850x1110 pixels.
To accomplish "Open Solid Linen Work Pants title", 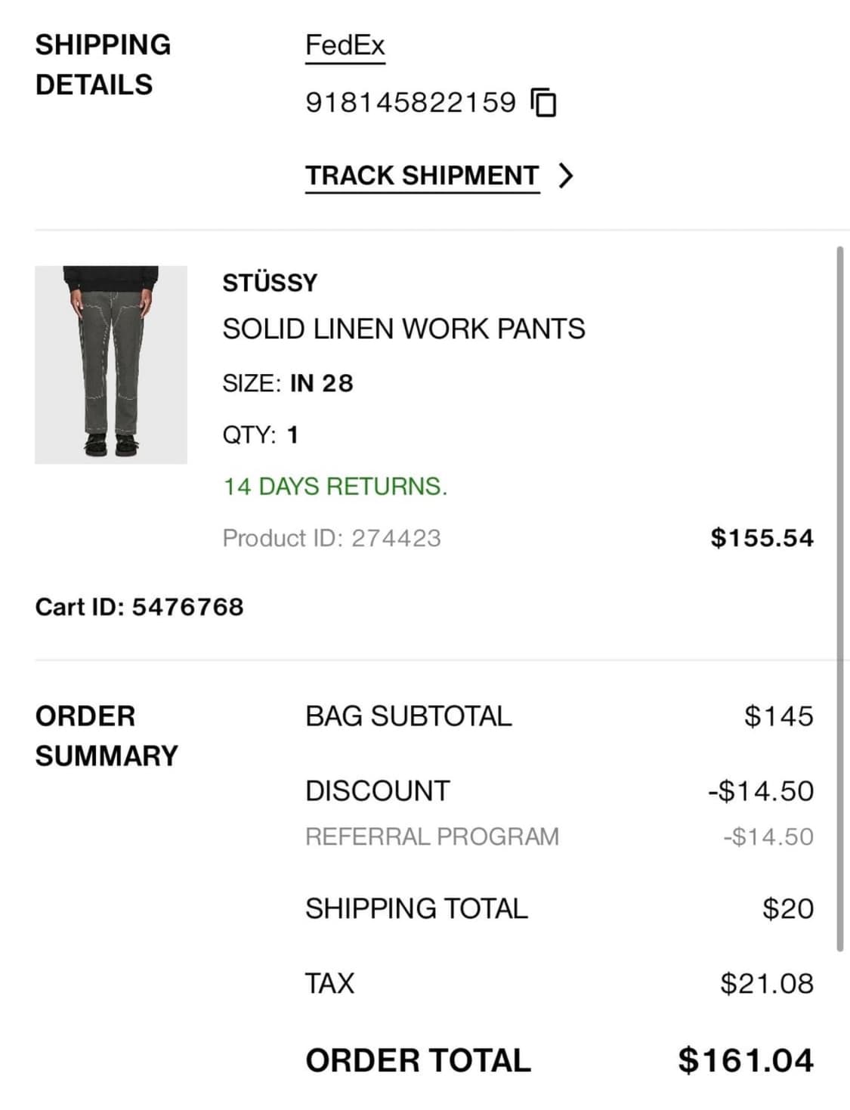I will [x=403, y=329].
